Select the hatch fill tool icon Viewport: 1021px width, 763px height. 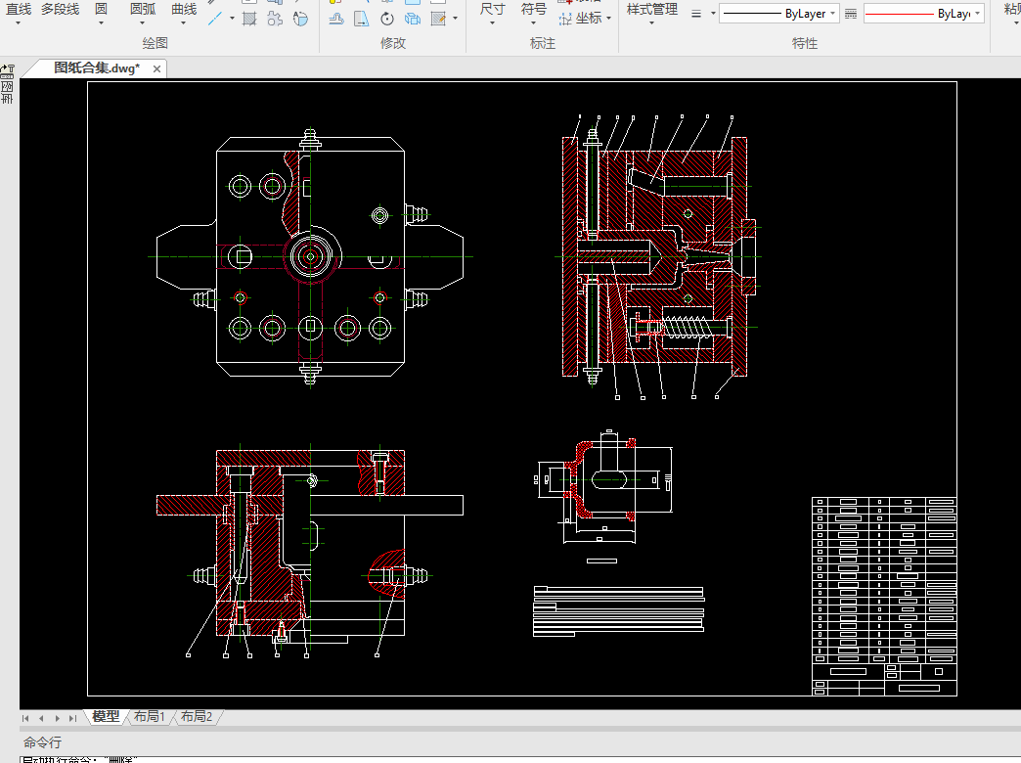click(x=250, y=19)
